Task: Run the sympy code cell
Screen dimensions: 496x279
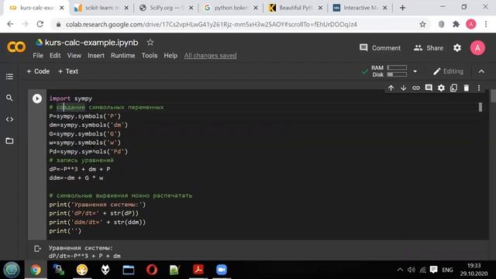Action: (x=37, y=98)
